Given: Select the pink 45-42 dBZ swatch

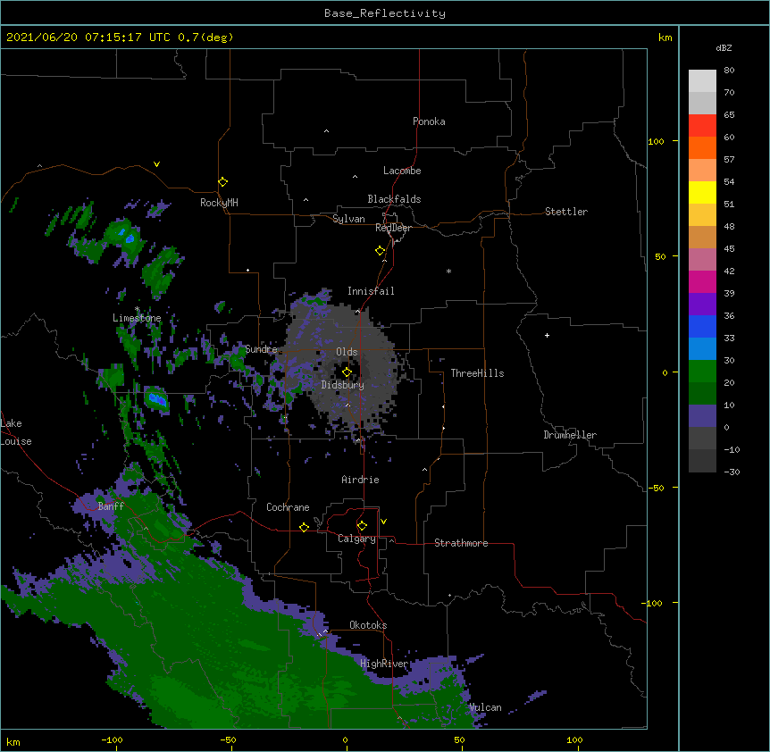Looking at the screenshot, I should pos(702,260).
